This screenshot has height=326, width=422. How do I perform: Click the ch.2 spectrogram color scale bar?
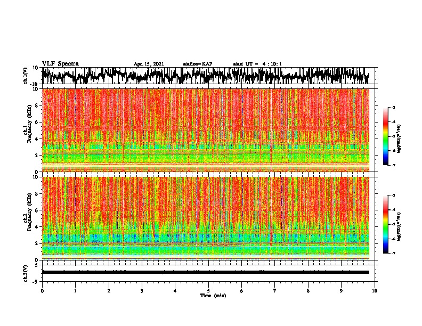(x=386, y=224)
